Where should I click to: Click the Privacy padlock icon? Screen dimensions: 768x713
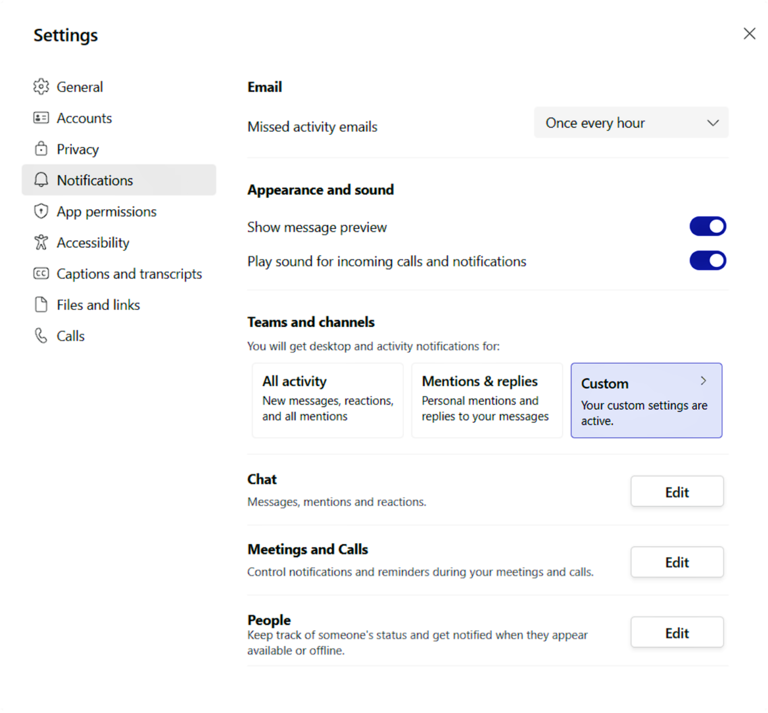pyautogui.click(x=41, y=149)
